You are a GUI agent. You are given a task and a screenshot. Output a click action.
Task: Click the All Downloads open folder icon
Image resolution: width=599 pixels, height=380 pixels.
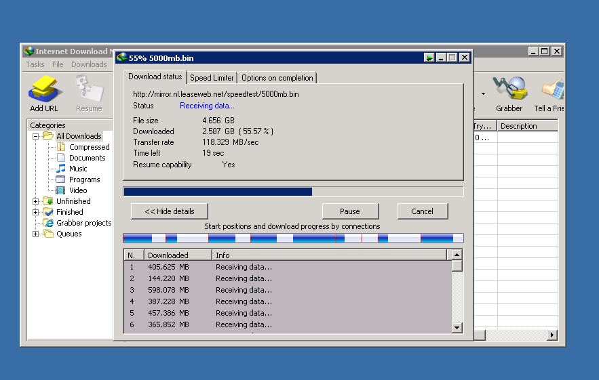point(48,136)
